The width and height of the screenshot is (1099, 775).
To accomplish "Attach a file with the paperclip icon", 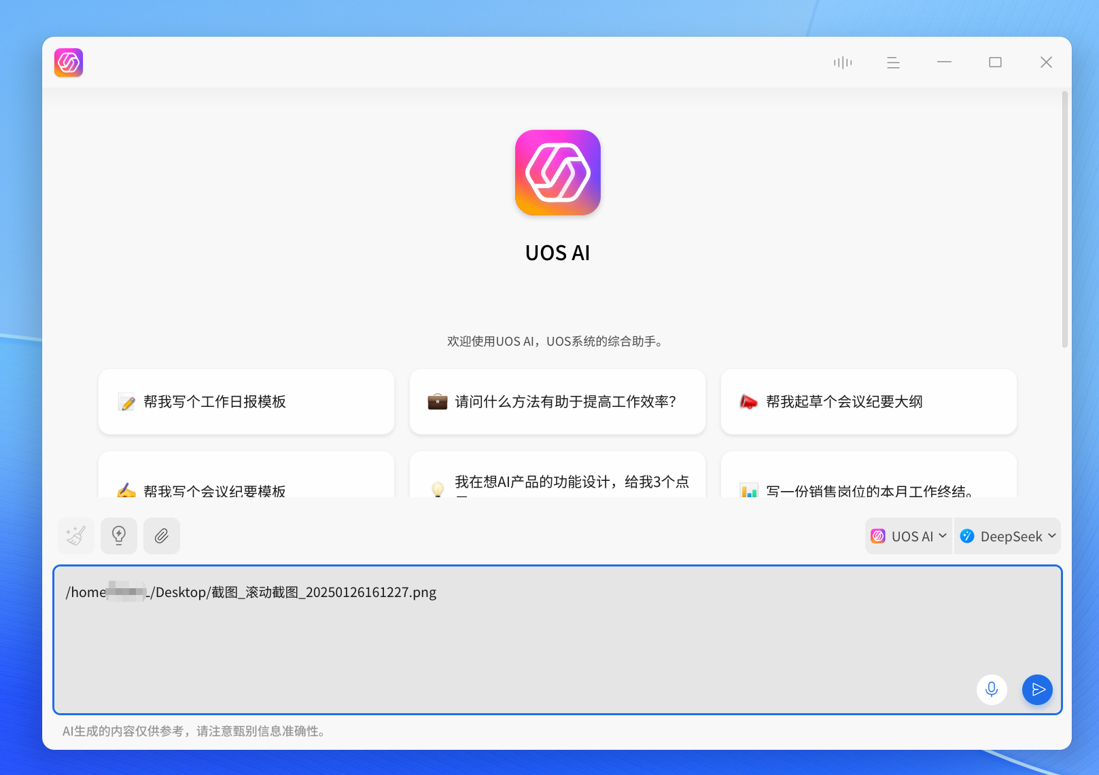I will (162, 536).
